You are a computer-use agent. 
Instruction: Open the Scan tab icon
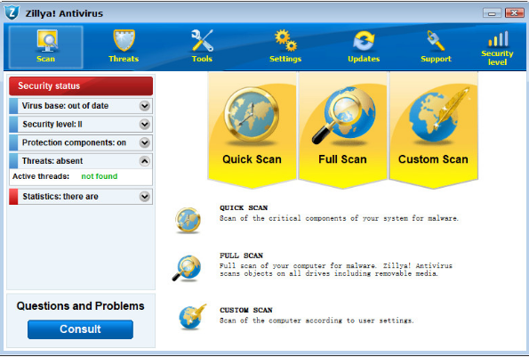coord(47,41)
